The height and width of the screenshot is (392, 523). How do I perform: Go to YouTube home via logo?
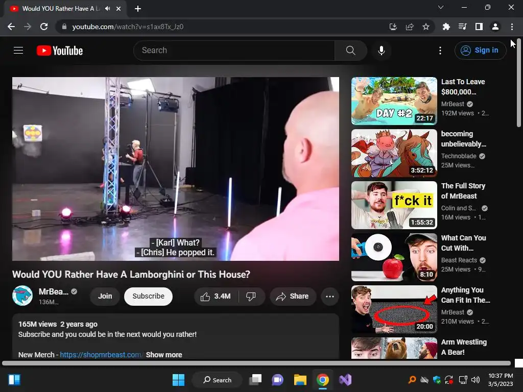pos(60,51)
